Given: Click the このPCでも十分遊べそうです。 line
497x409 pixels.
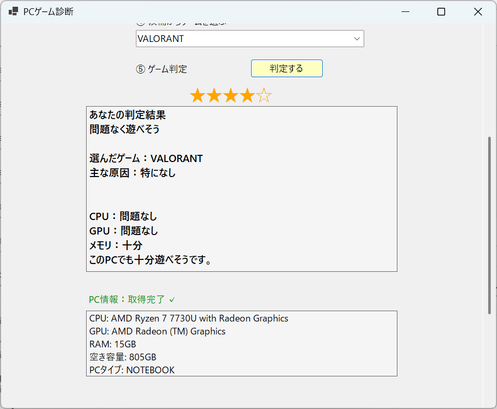Looking at the screenshot, I should pyautogui.click(x=150, y=260).
